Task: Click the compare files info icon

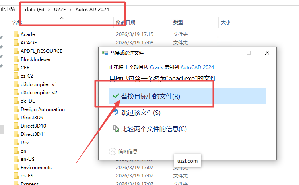Action: point(116,129)
